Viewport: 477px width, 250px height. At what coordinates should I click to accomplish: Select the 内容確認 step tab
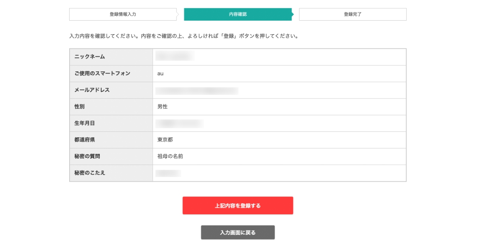(x=238, y=14)
